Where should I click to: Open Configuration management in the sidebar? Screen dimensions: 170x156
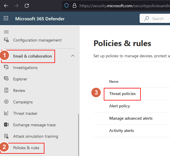(x=37, y=40)
